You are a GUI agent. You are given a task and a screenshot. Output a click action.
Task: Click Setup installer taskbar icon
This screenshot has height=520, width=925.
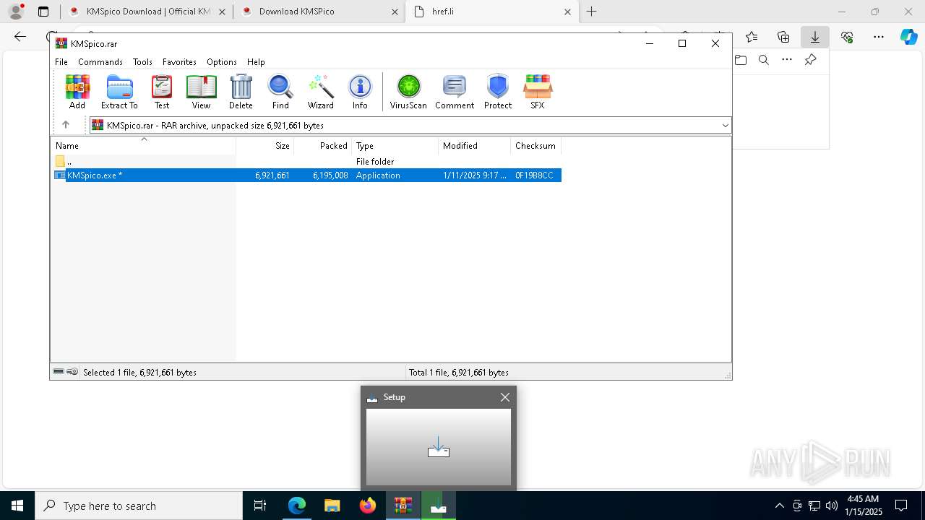(439, 506)
